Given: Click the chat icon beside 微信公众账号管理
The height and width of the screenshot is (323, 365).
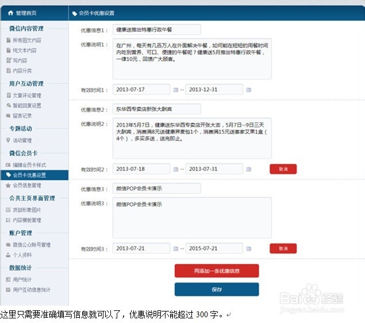Looking at the screenshot, I should tap(8, 245).
